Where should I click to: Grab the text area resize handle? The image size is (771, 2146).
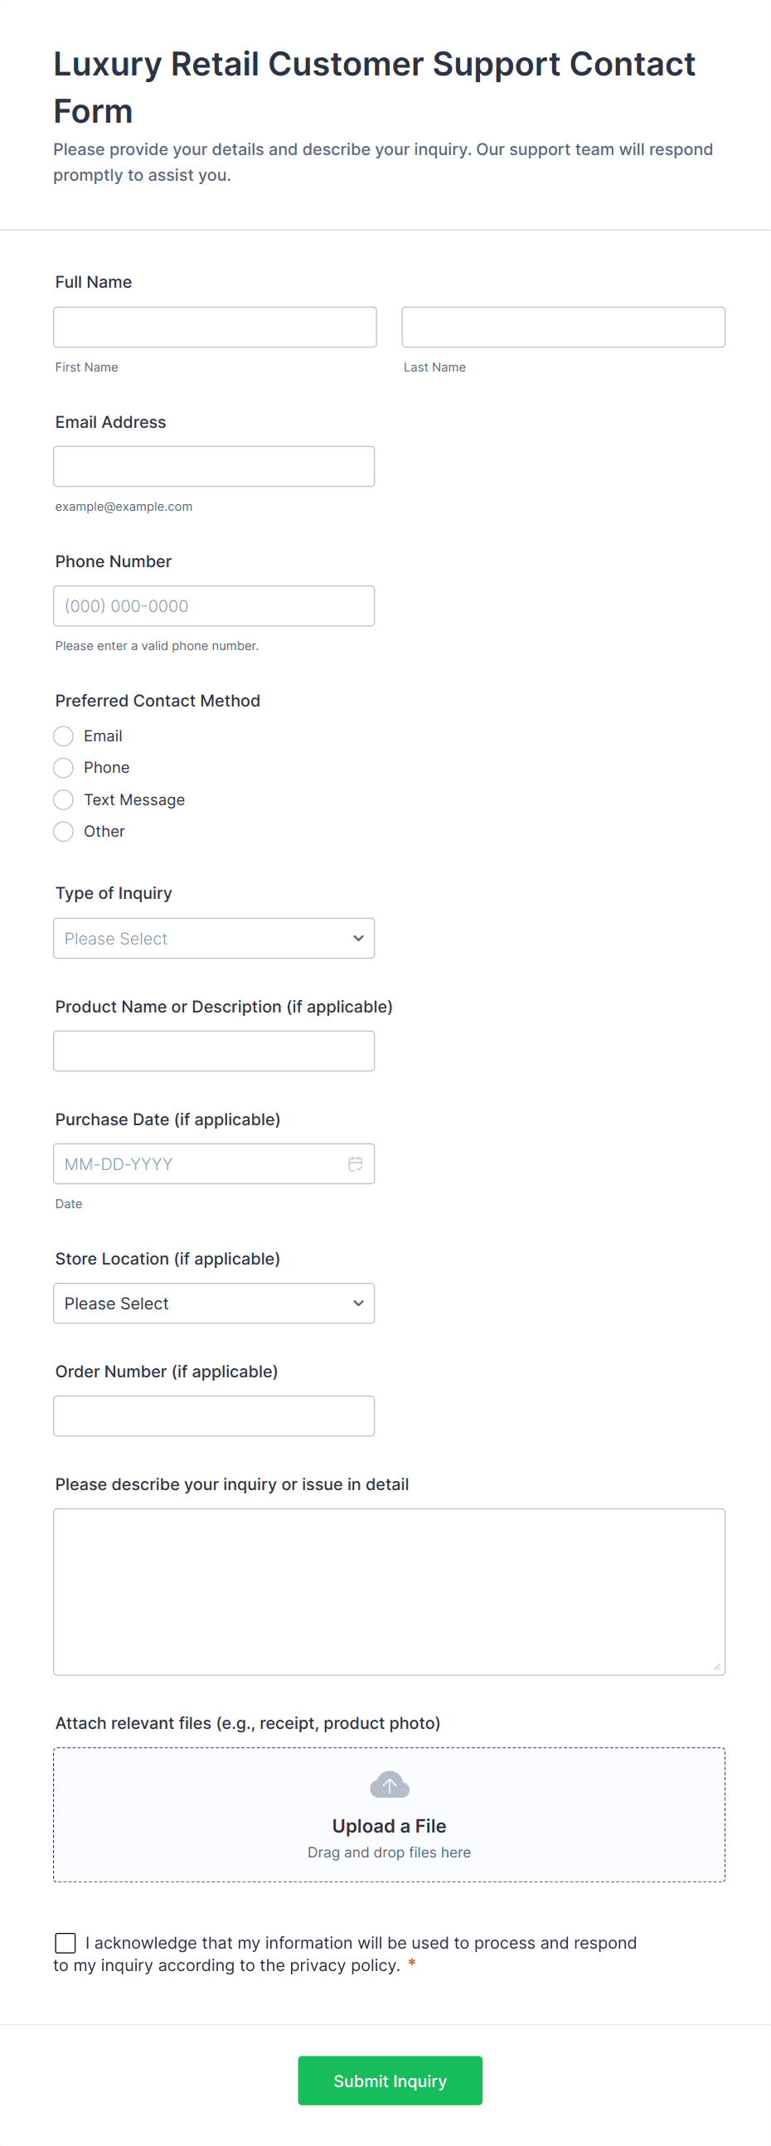click(x=717, y=1666)
